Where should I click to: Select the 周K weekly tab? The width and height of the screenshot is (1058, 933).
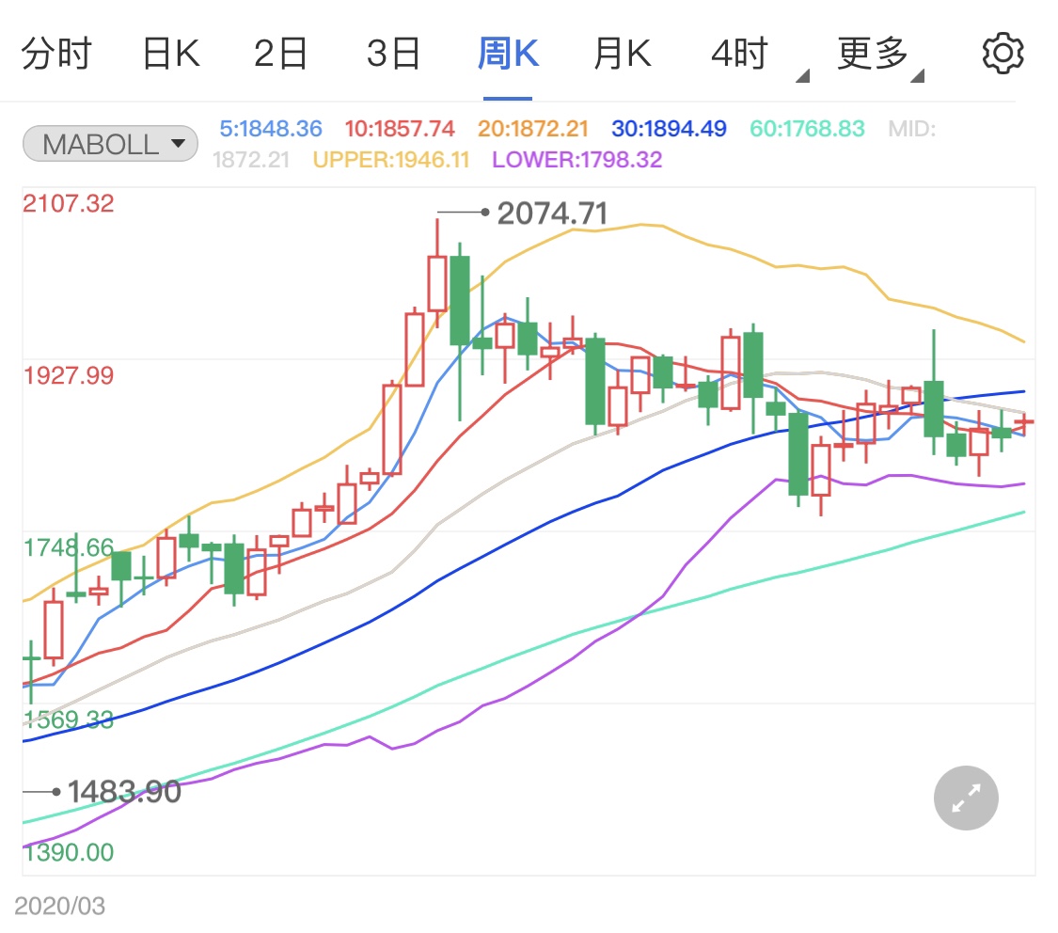[x=508, y=55]
